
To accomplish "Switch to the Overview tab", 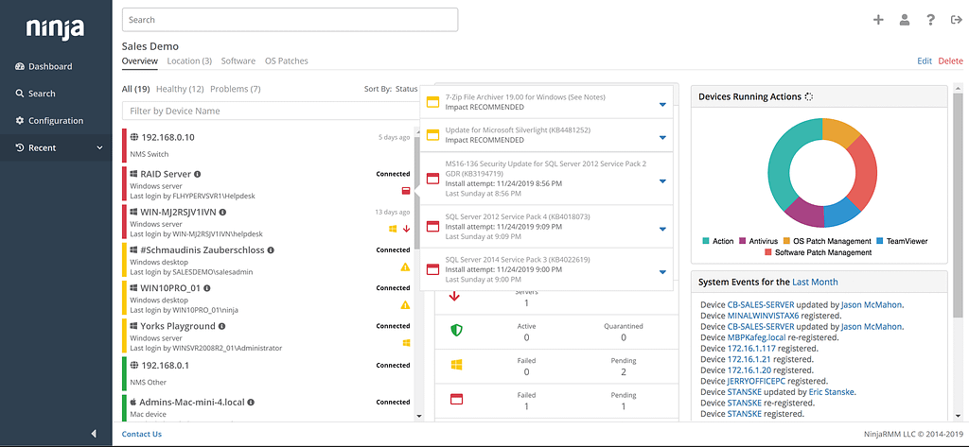I will point(140,61).
